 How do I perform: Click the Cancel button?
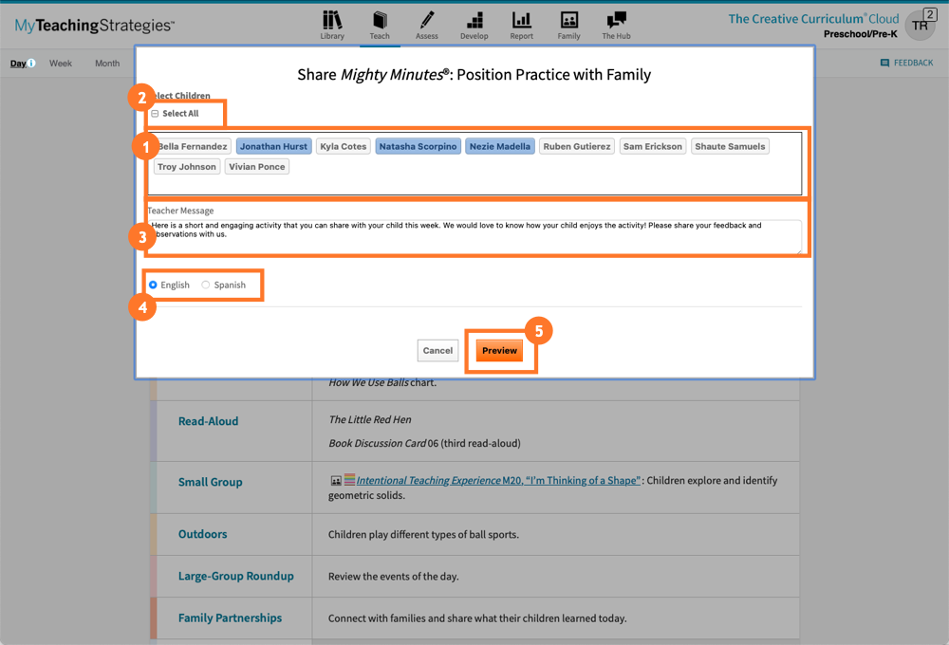point(437,351)
